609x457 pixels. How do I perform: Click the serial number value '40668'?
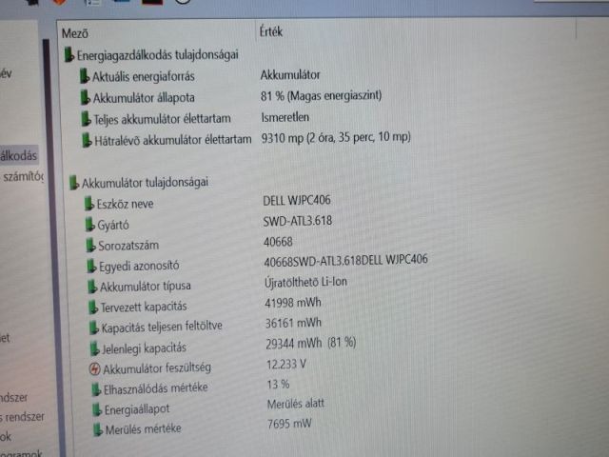coord(278,242)
